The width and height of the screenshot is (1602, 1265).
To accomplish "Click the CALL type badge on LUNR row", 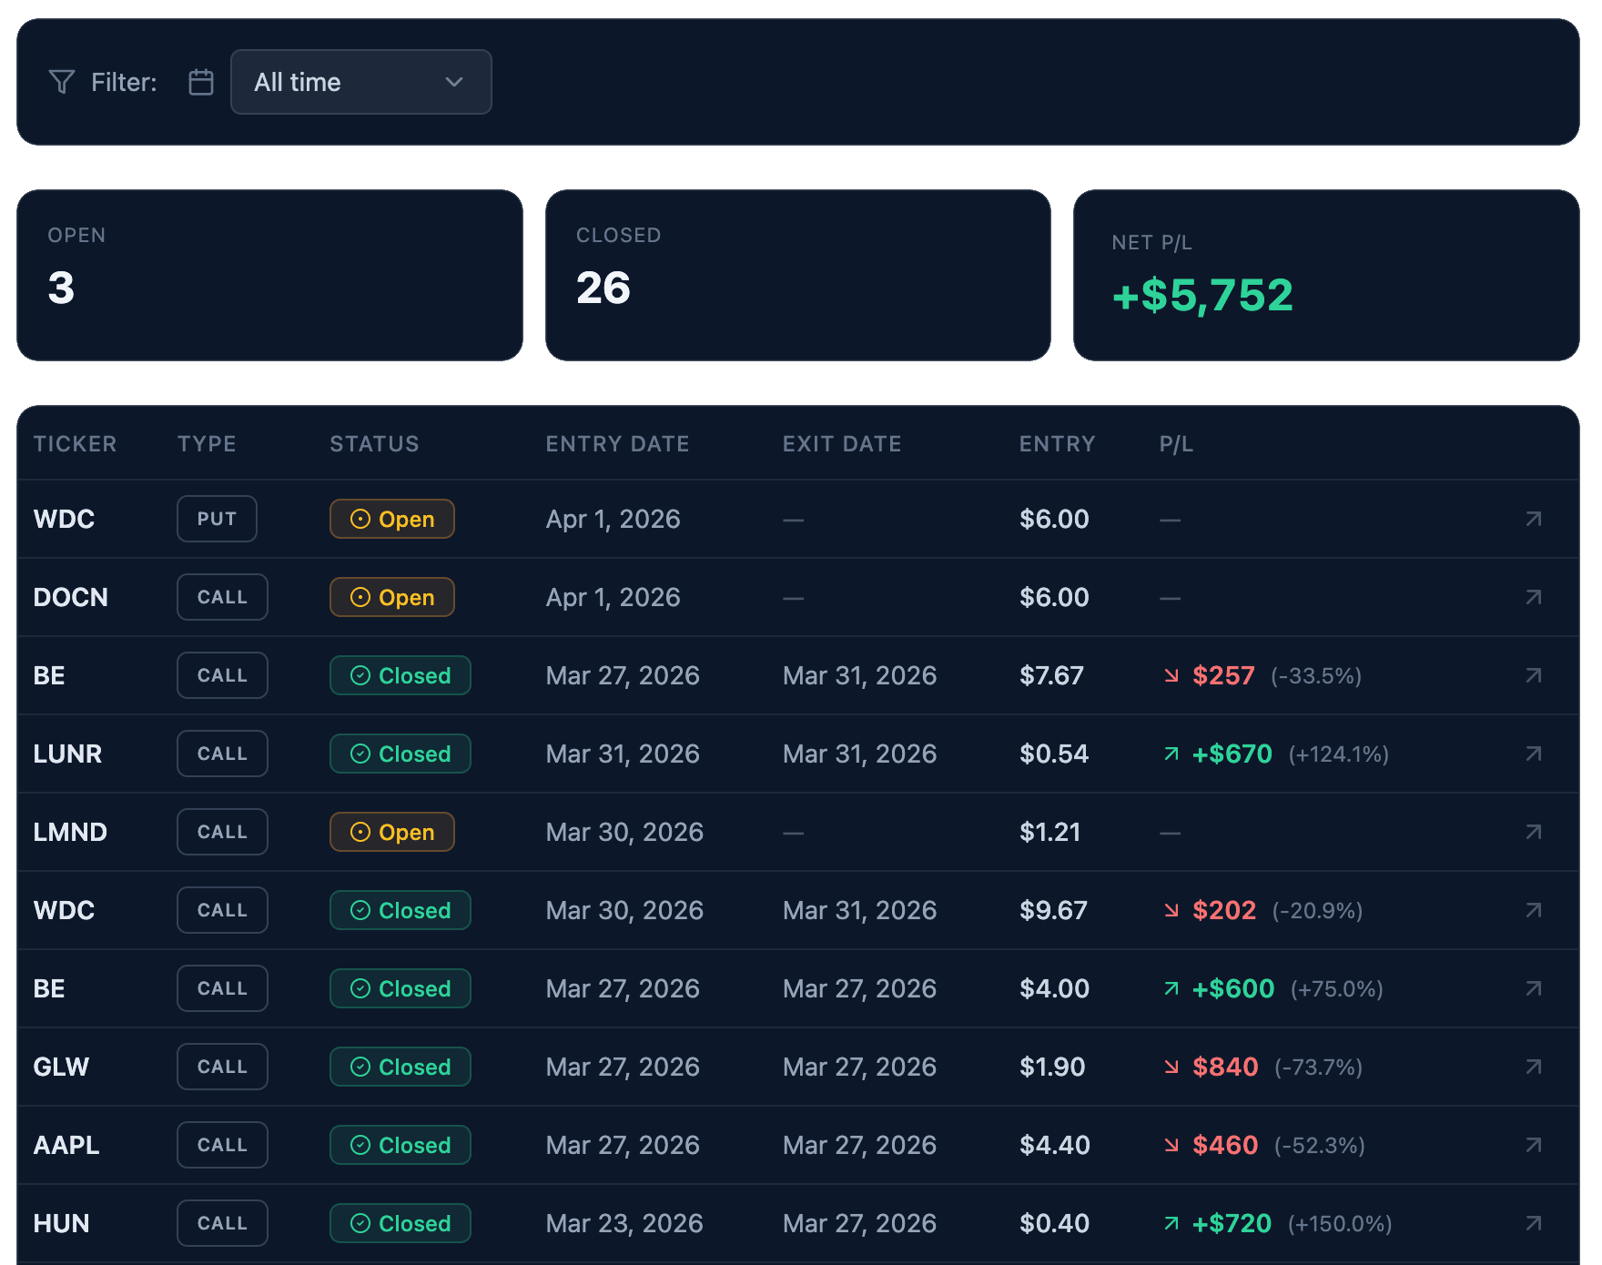I will 222,754.
